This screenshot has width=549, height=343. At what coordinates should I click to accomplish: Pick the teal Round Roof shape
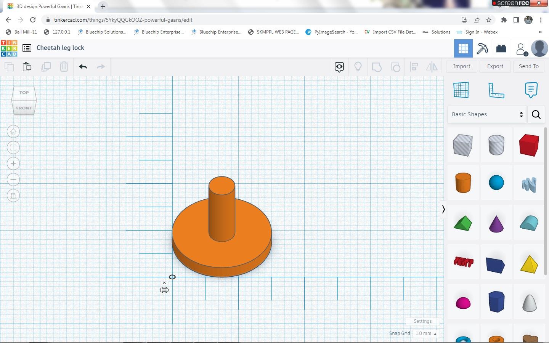tap(529, 223)
